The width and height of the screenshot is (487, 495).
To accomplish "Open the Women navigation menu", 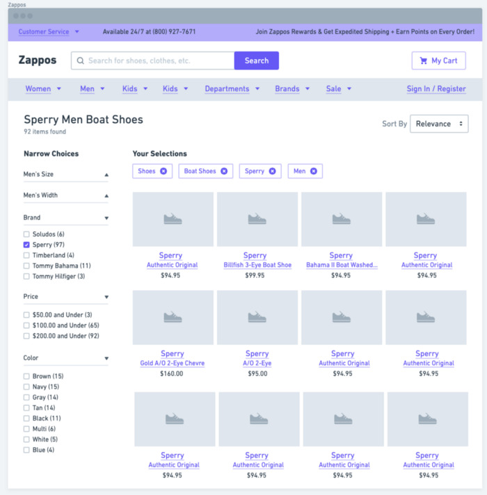I will [43, 89].
